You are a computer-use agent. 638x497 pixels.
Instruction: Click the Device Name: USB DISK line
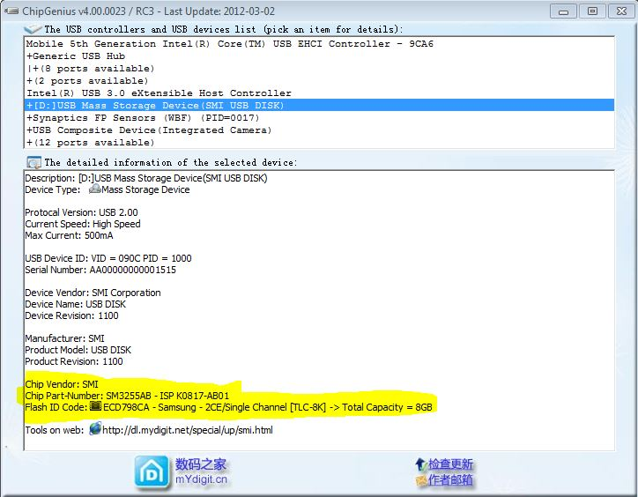76,304
